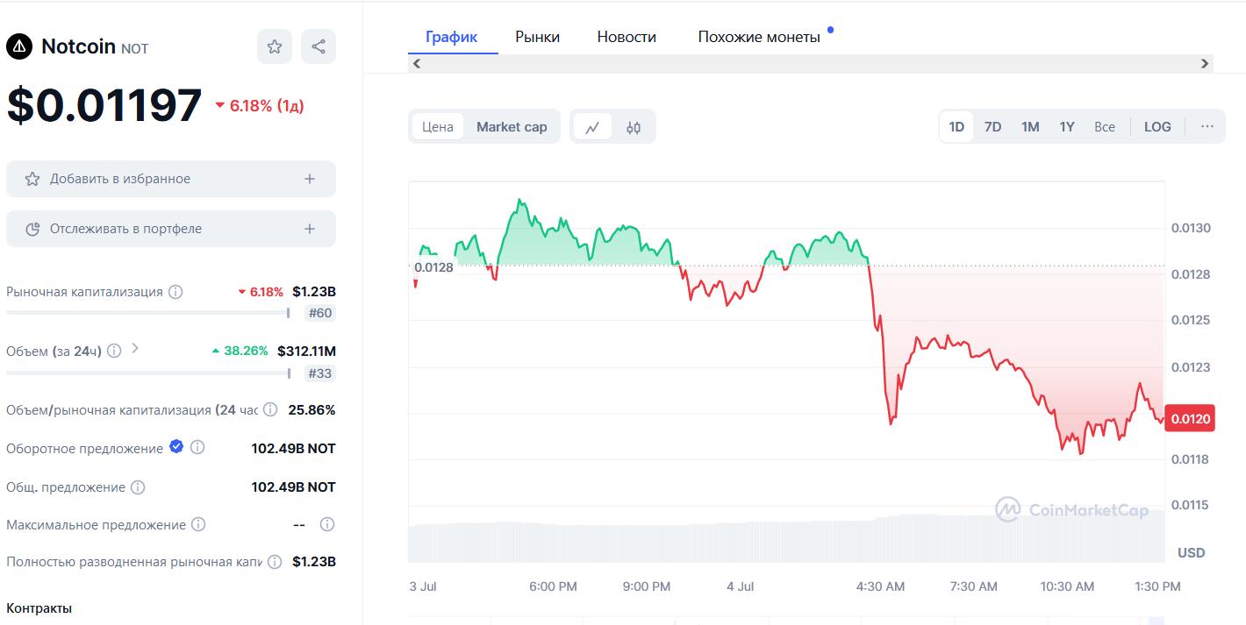The width and height of the screenshot is (1246, 625).
Task: Click info icon next to Оборотное предложение
Action: (197, 448)
